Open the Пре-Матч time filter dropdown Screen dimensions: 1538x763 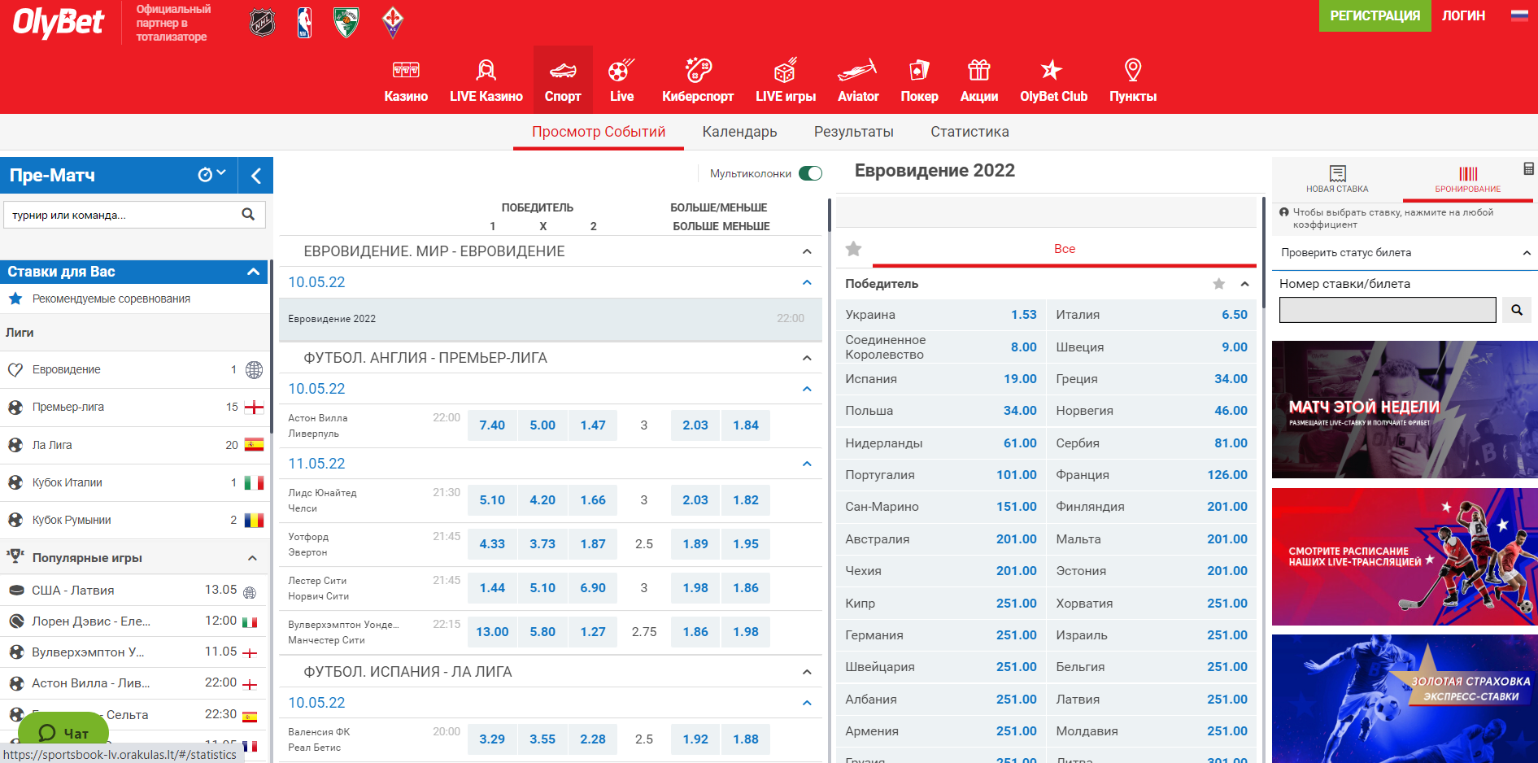coord(211,174)
